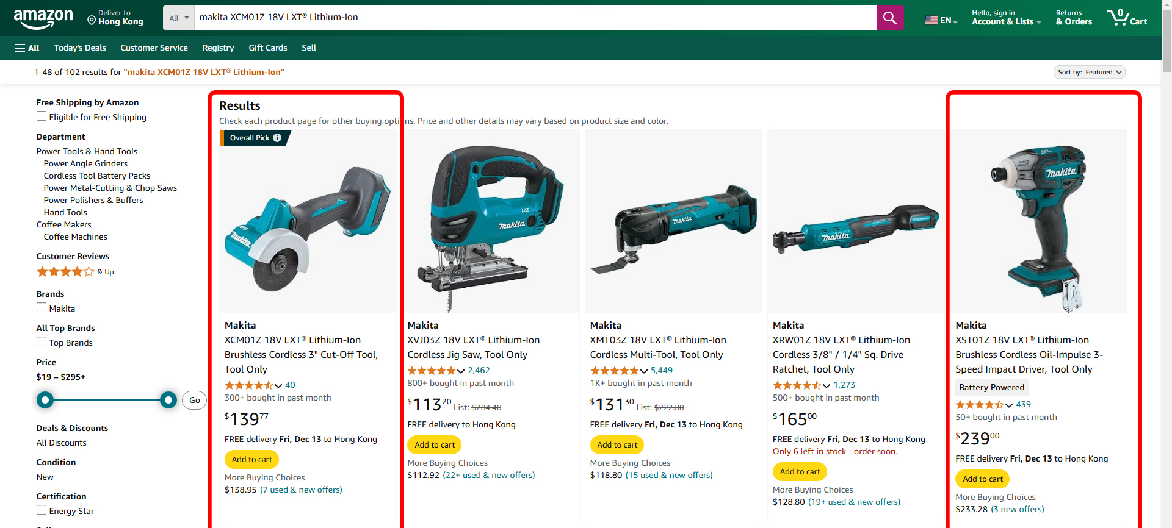Add XCM01Z Cut-Off Tool to cart

[x=252, y=460]
